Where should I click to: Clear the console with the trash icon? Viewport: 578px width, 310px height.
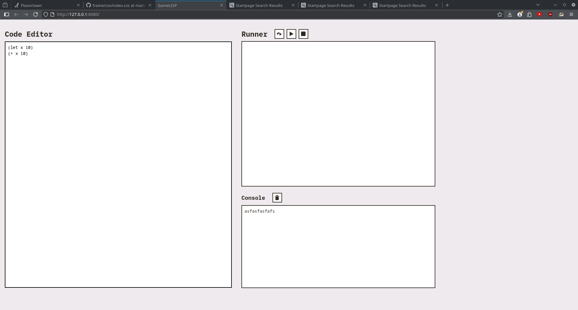pyautogui.click(x=277, y=198)
